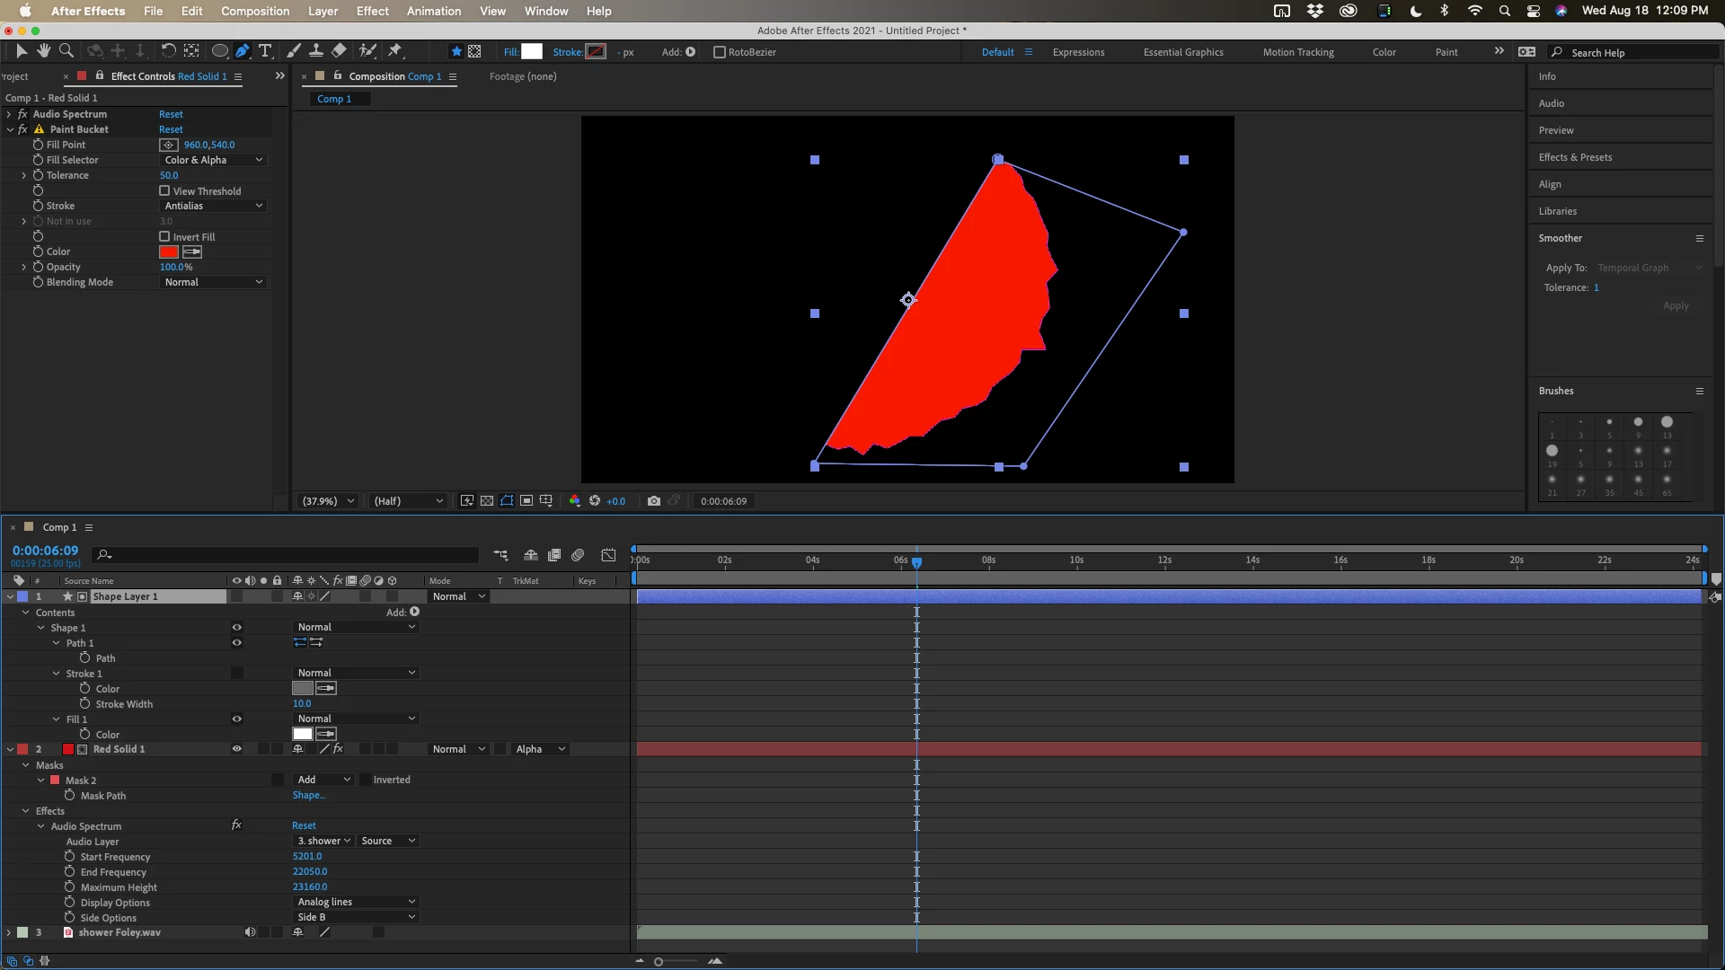The height and width of the screenshot is (970, 1725).
Task: Click the current timecode field in timeline
Action: tap(45, 551)
